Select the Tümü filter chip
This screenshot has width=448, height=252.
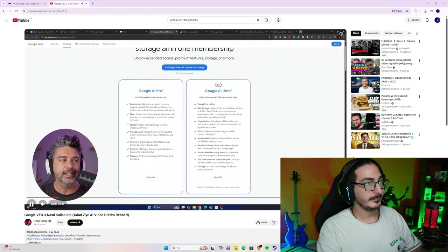(356, 33)
